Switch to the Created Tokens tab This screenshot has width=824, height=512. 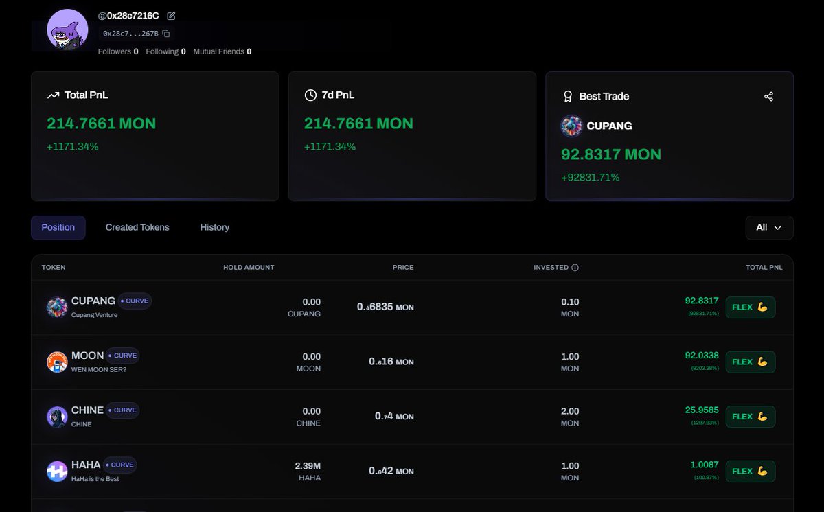137,228
